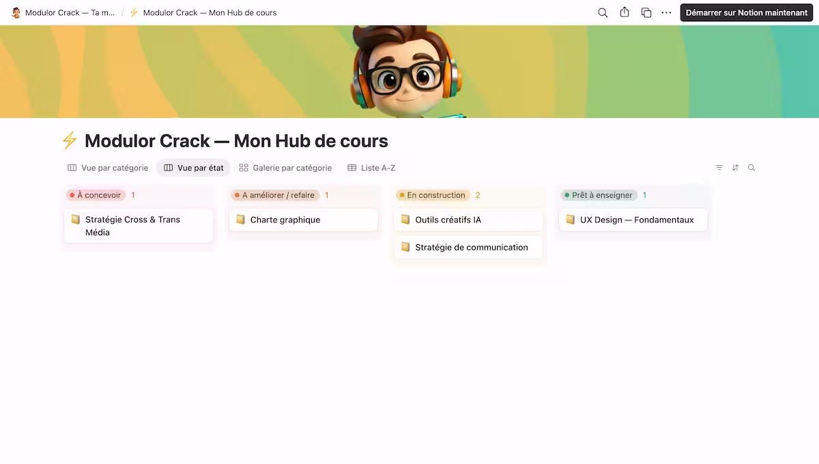Click the En construction status tag

[x=433, y=195]
